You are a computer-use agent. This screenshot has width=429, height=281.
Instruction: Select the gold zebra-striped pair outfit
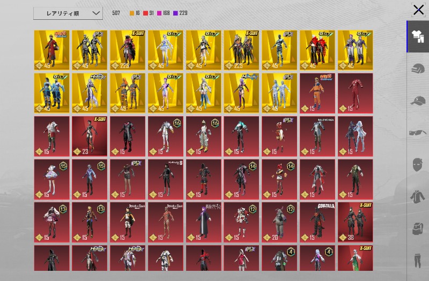(x=90, y=50)
